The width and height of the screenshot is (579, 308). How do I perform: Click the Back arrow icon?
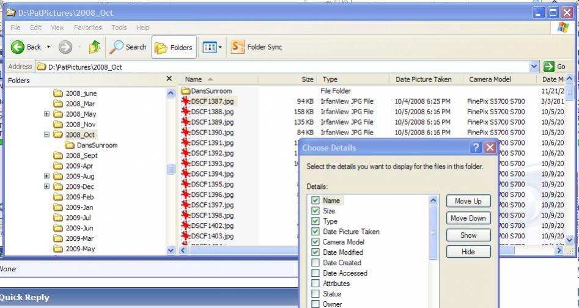(x=17, y=47)
